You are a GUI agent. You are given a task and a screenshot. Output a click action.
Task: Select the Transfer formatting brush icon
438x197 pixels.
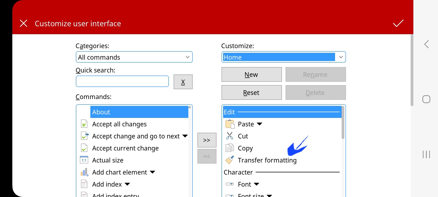pos(229,160)
